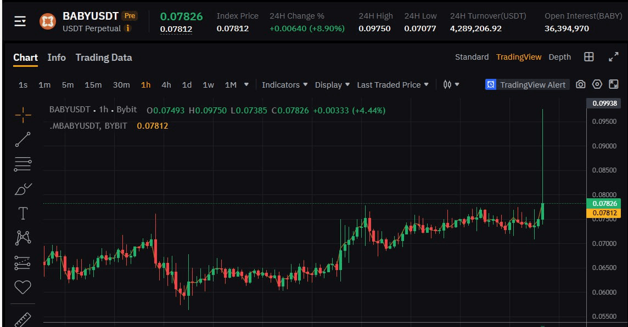Open the multi-chart grid layout selector
This screenshot has height=327, width=628.
point(590,57)
